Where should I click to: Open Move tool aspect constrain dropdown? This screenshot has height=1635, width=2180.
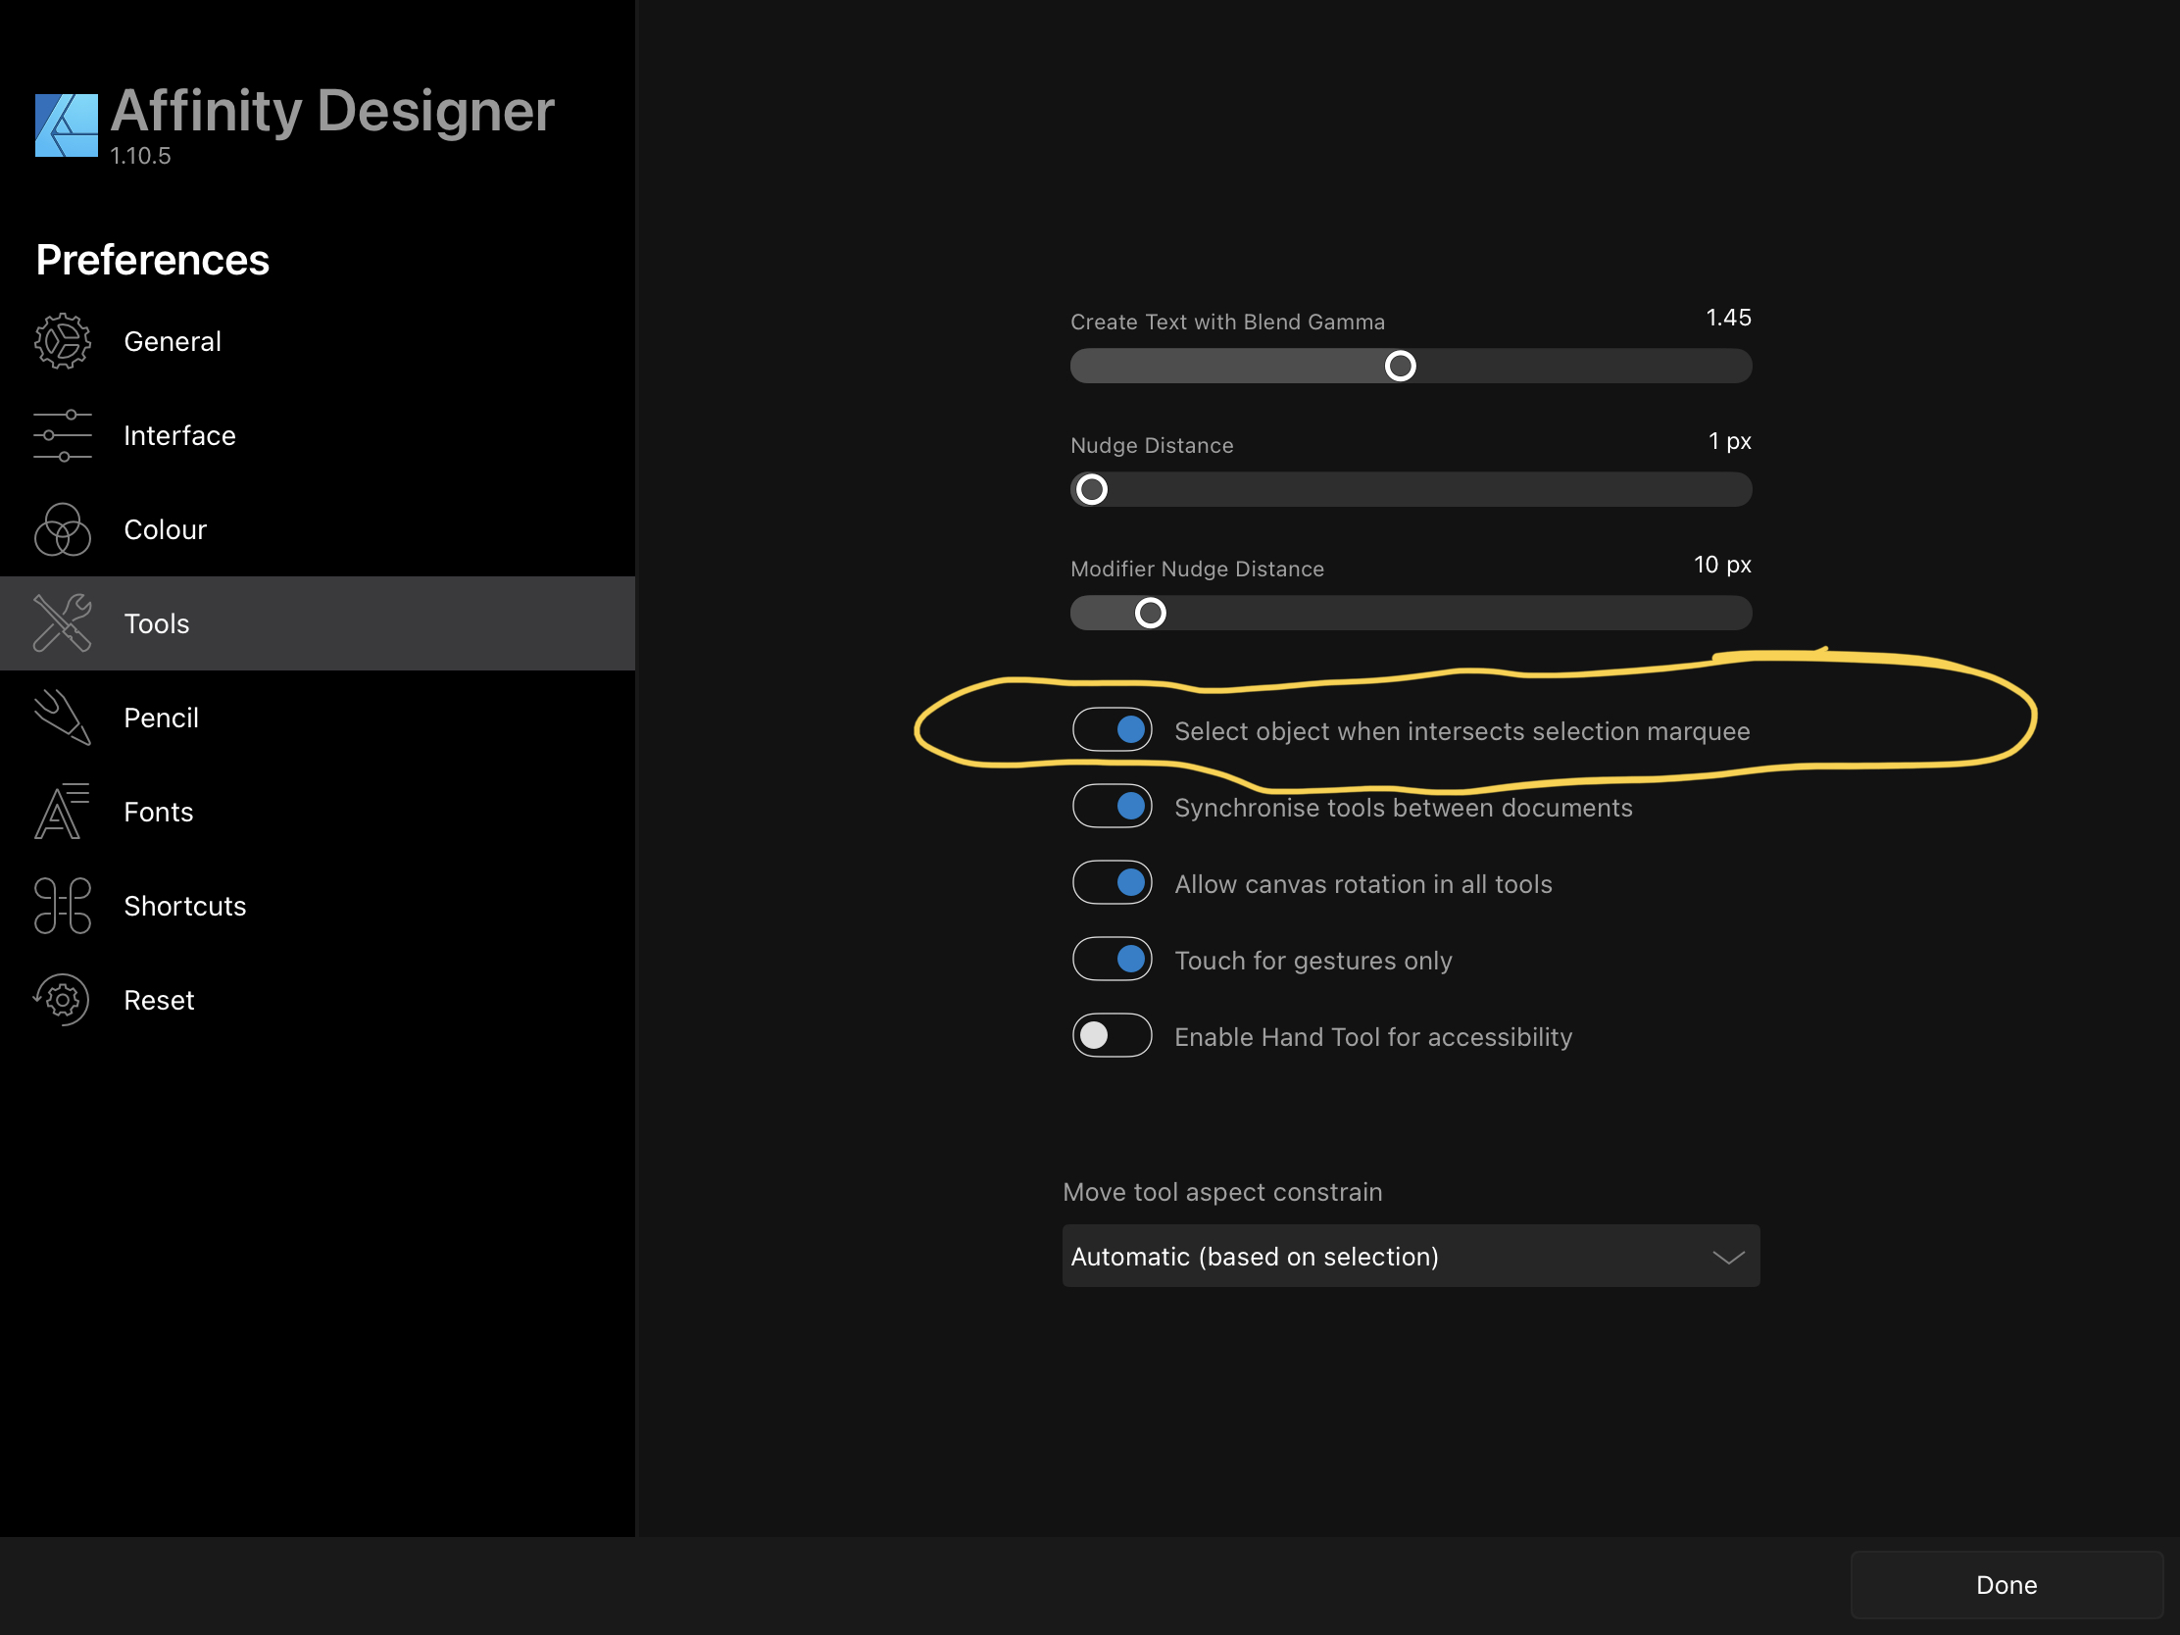(x=1411, y=1256)
